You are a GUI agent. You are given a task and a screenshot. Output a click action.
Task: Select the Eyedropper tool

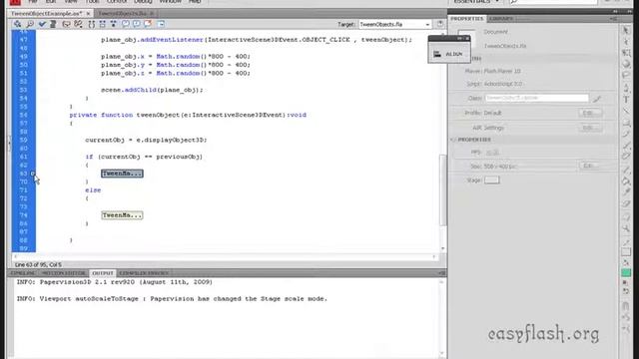[x=626, y=192]
